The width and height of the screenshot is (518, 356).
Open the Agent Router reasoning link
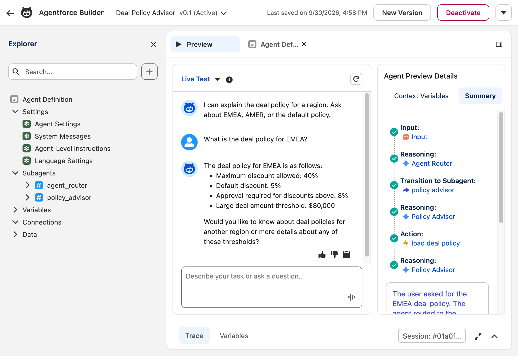point(432,163)
